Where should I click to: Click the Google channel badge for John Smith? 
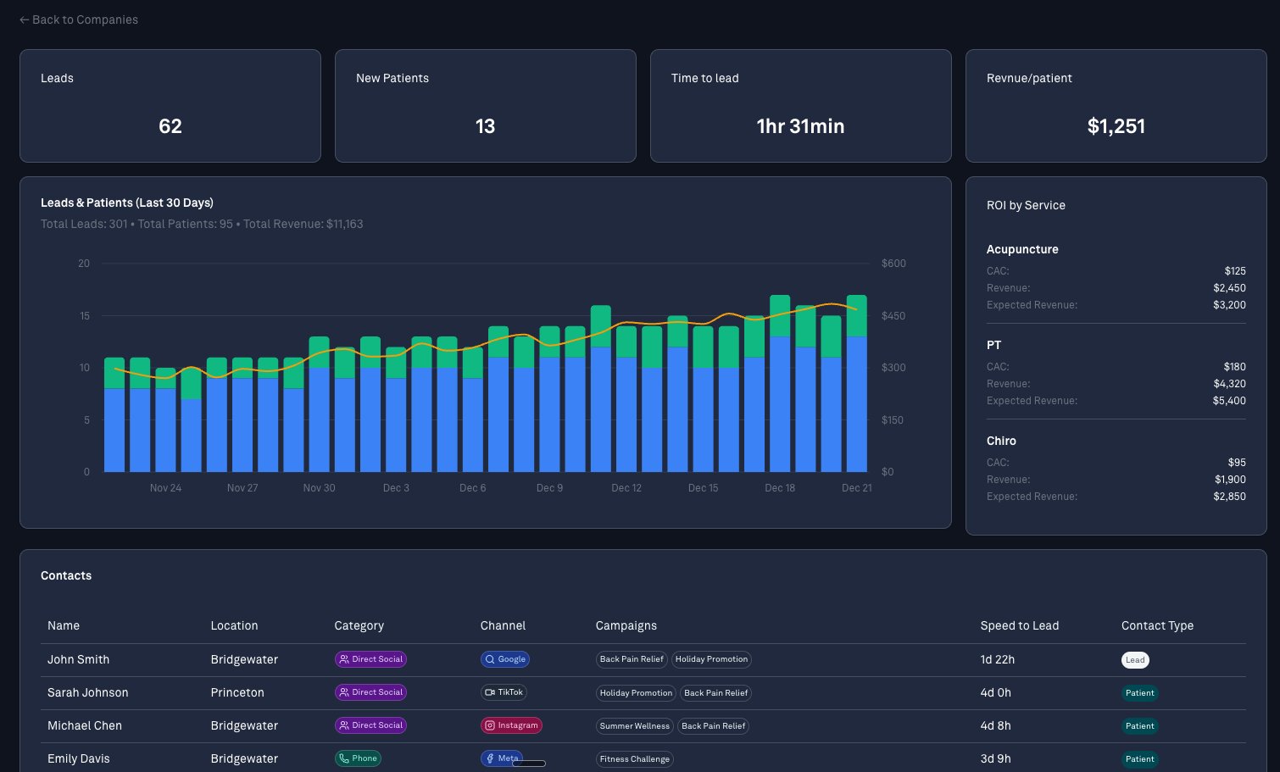[505, 659]
